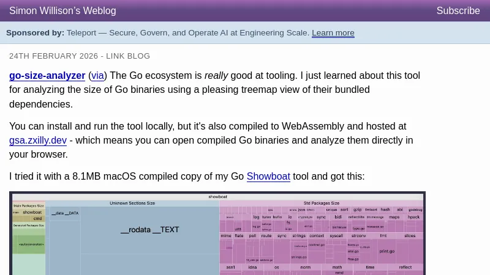Image resolution: width=490 pixels, height=275 pixels.
Task: Visit the gsa.zxilly.dev hosted tool link
Action: tap(38, 140)
